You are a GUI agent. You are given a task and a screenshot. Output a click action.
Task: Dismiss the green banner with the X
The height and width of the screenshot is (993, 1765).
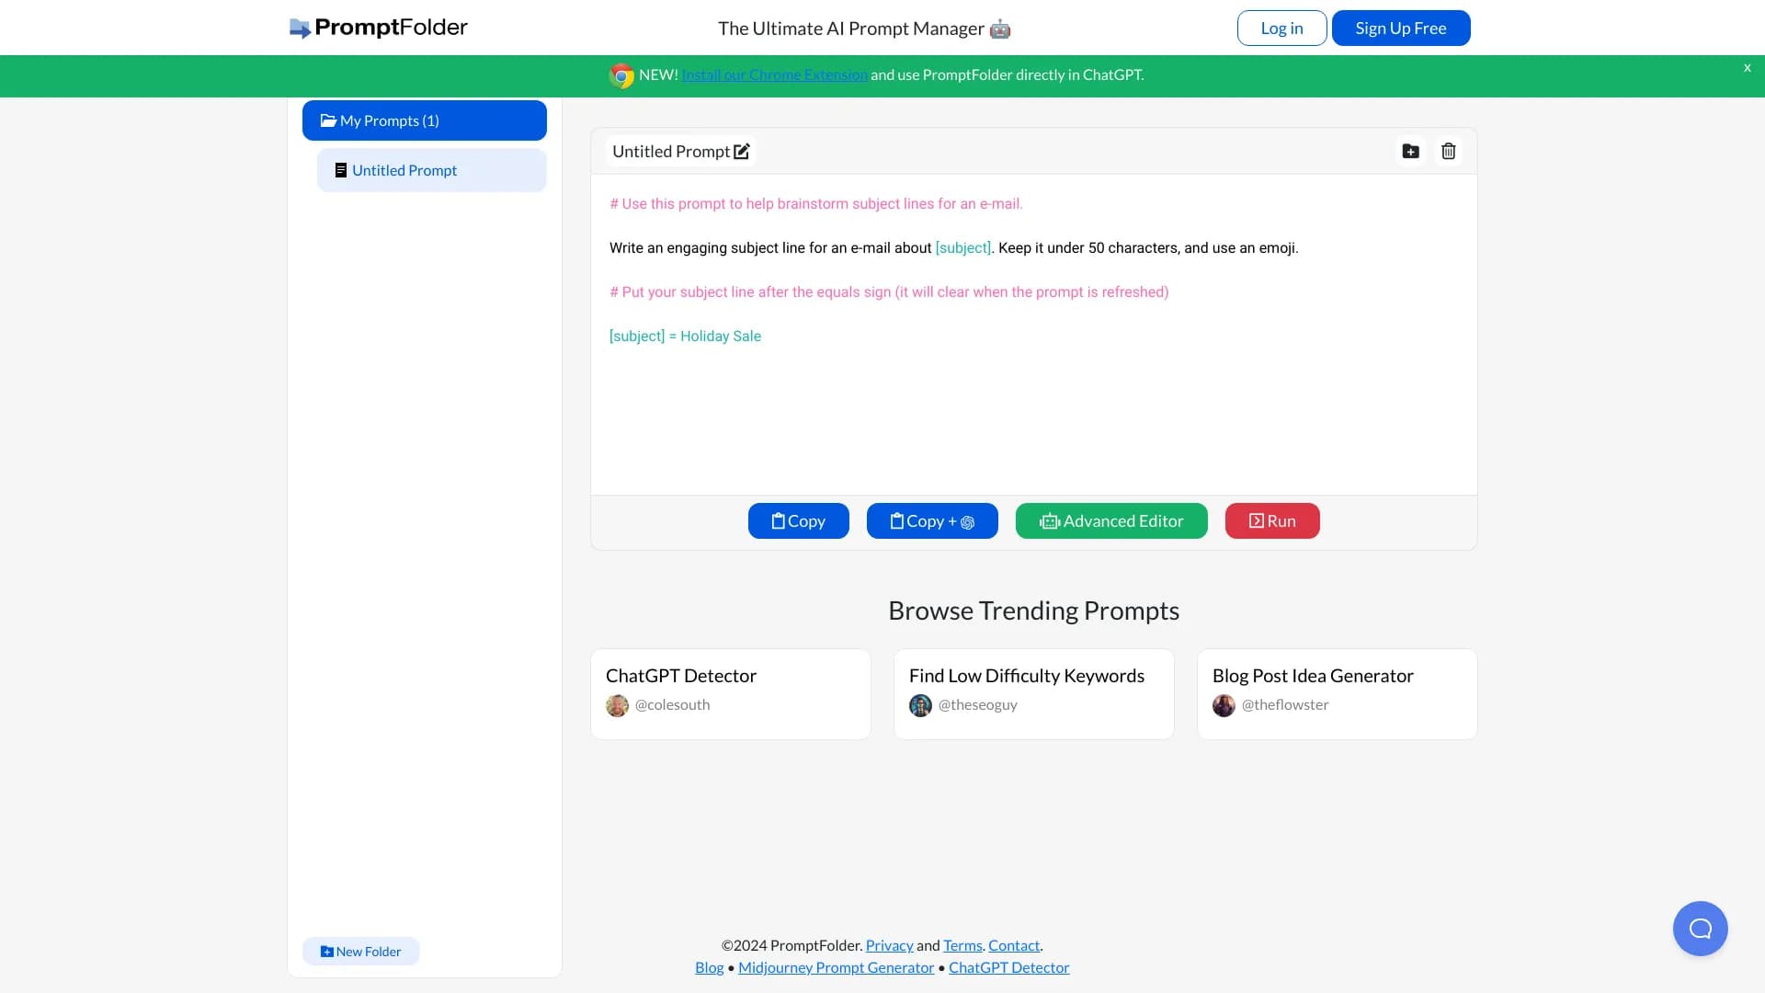coord(1746,67)
